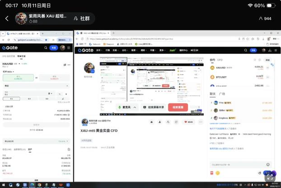281x188 pixels.
Task: Go back using the top-left arrow
Action: coord(7,19)
